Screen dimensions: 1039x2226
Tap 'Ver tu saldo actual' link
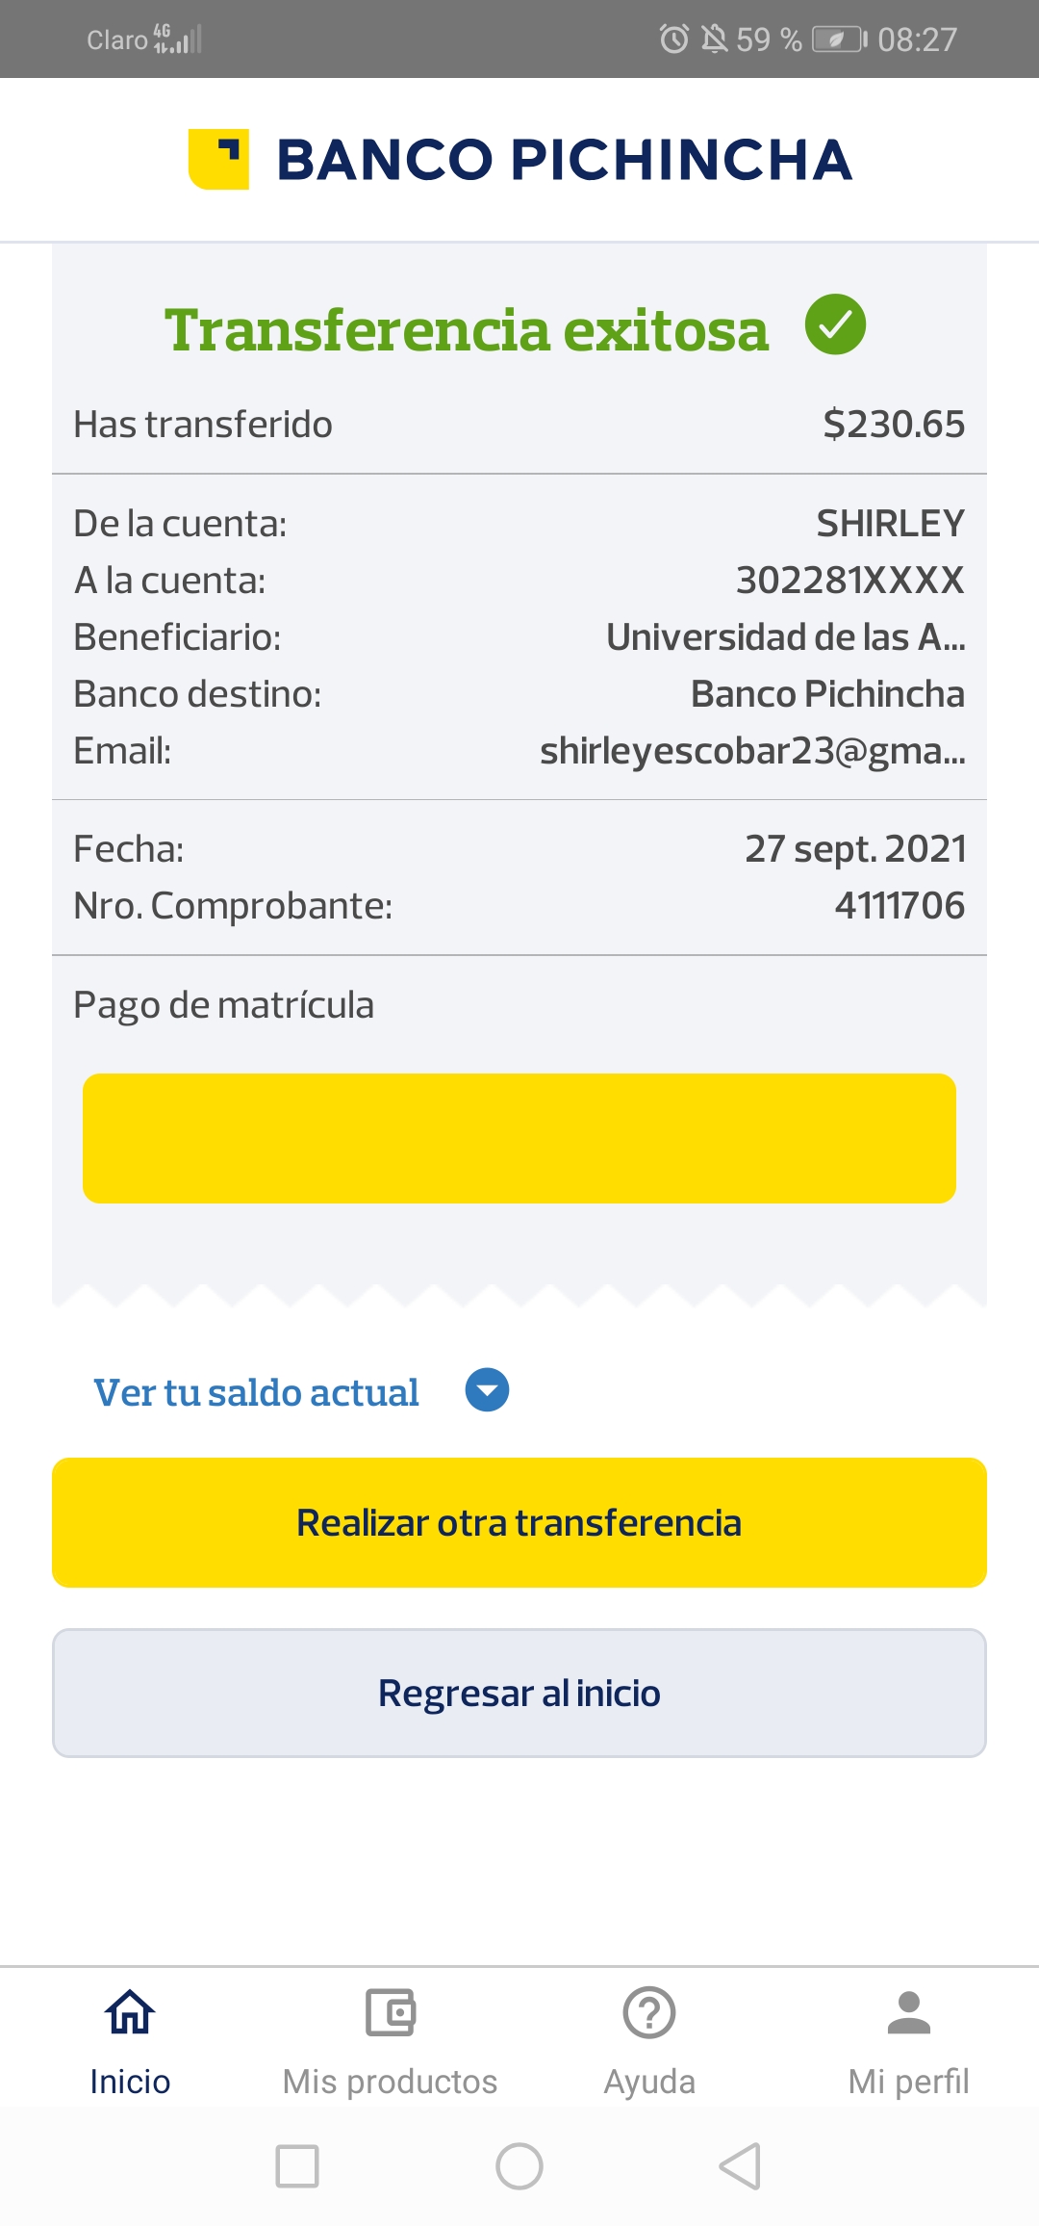coord(256,1392)
